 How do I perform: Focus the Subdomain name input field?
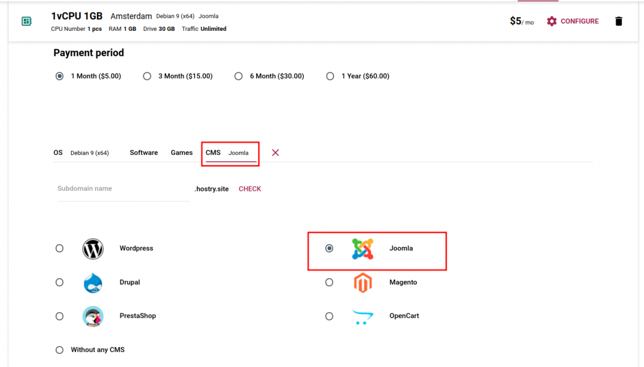[124, 189]
